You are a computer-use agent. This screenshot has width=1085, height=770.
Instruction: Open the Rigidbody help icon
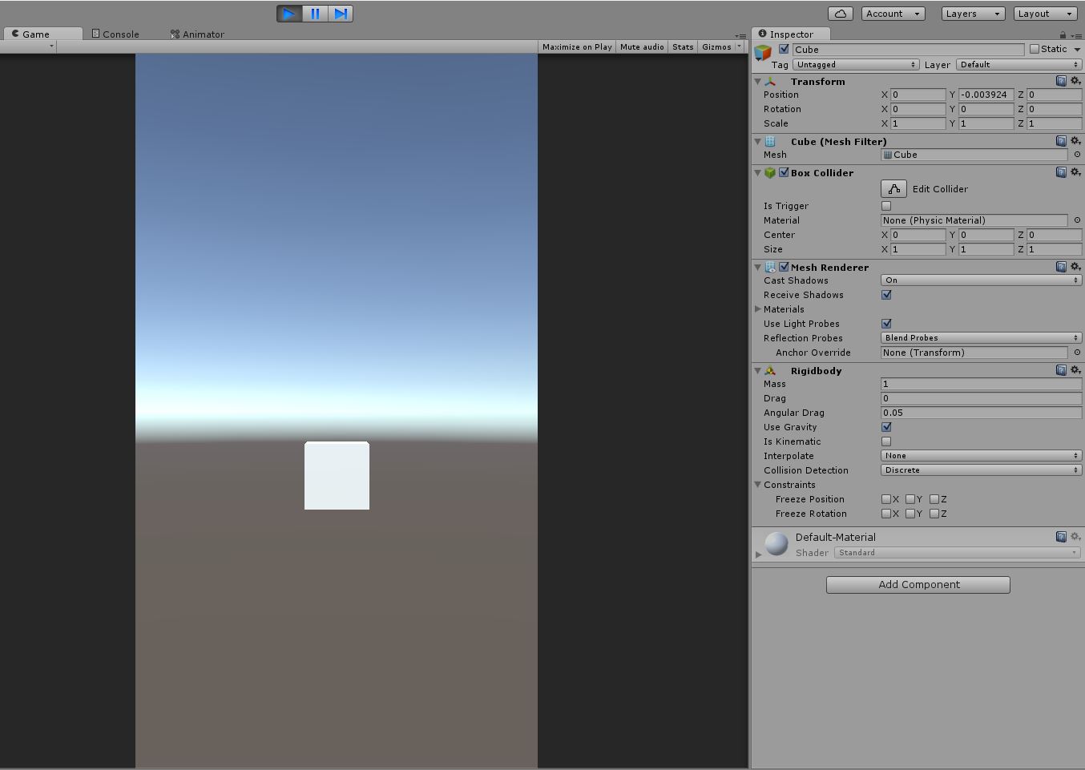tap(1061, 370)
